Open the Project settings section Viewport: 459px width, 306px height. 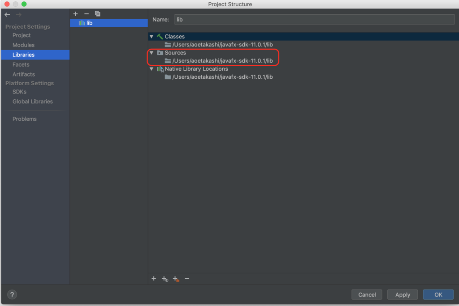click(x=22, y=35)
